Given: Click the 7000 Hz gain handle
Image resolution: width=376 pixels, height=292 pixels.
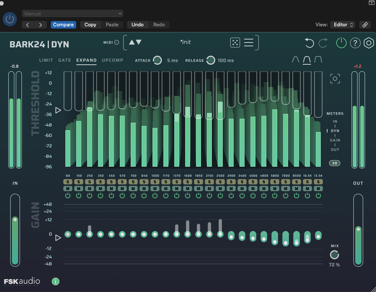Looking at the screenshot, I should (285, 243).
